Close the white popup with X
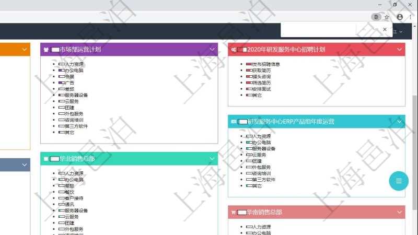The image size is (418, 235). pos(385,30)
